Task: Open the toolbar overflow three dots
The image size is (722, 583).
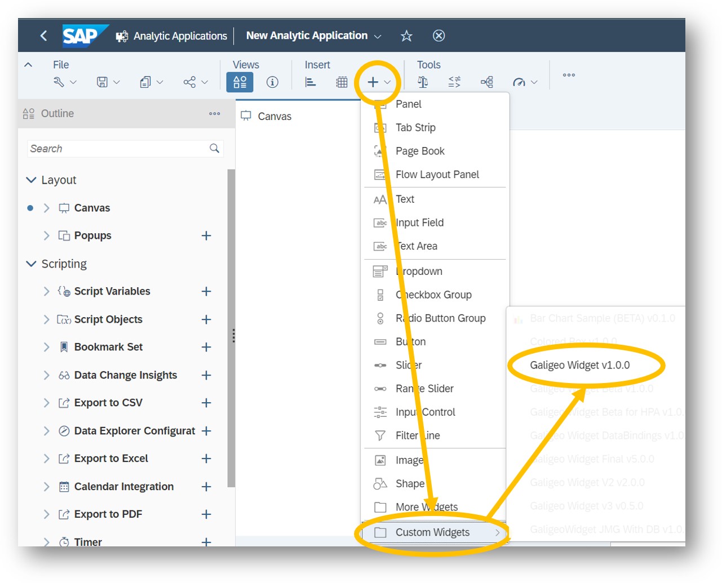Action: click(569, 75)
